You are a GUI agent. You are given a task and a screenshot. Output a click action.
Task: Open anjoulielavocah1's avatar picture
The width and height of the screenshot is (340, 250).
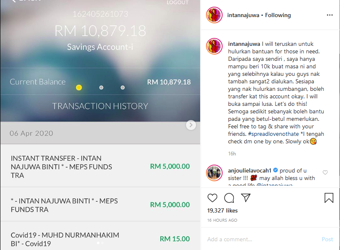point(214,173)
